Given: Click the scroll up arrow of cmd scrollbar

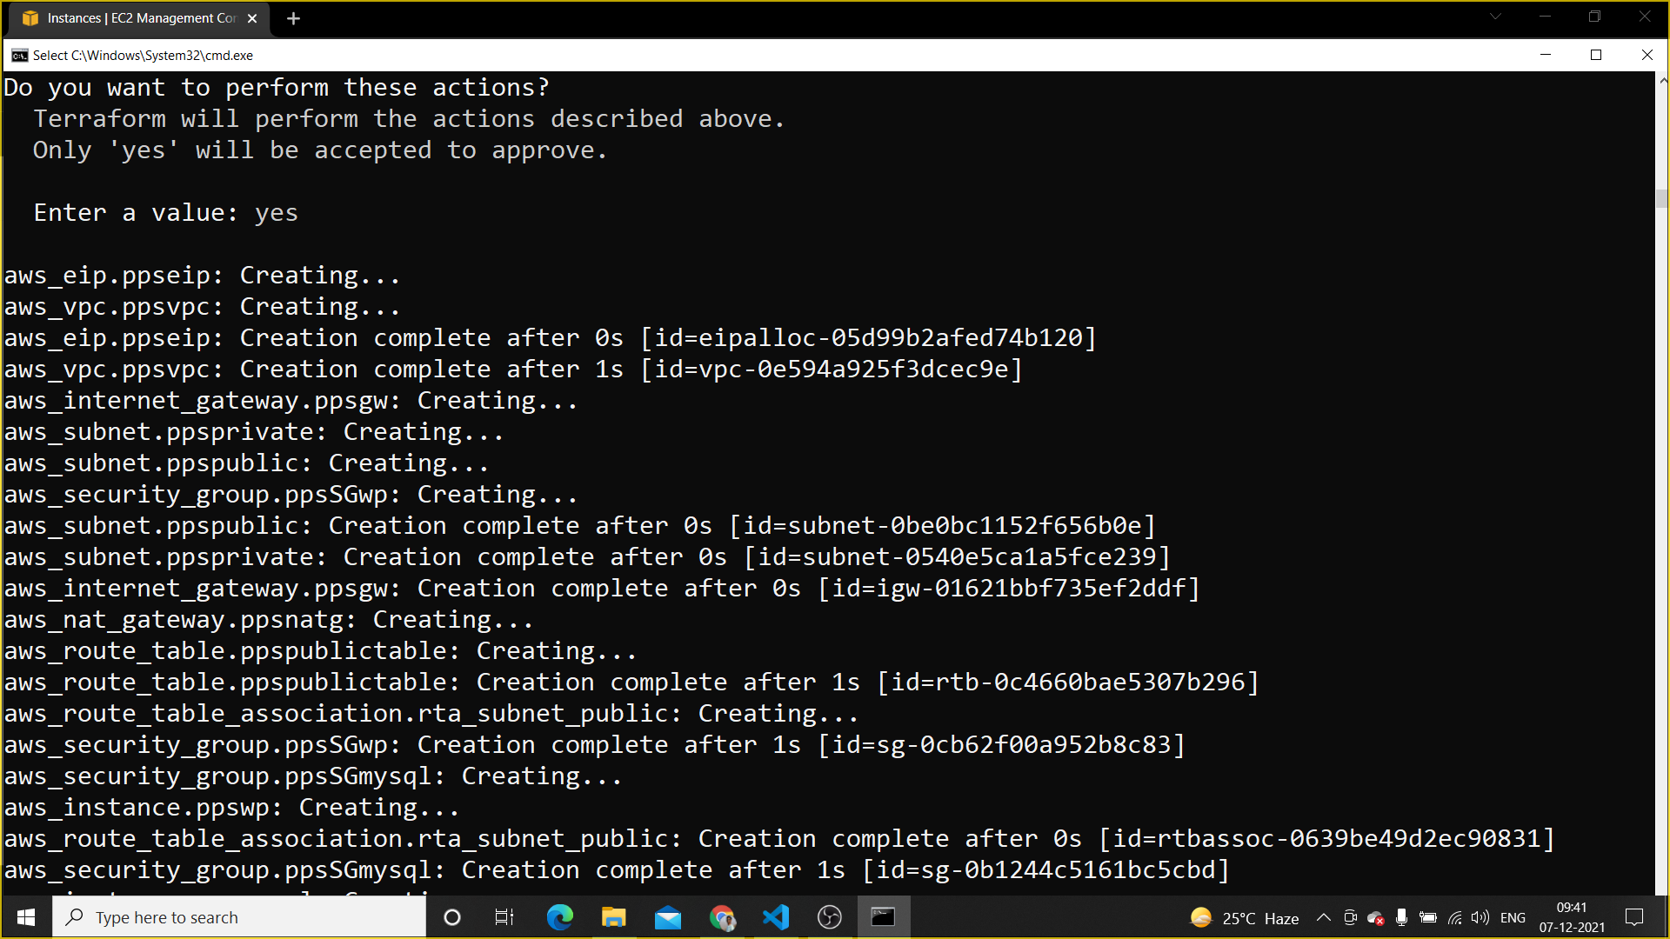Looking at the screenshot, I should (1662, 80).
